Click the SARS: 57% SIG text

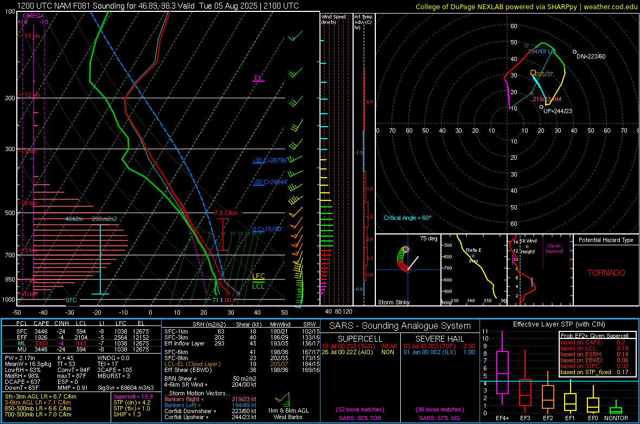[439, 418]
